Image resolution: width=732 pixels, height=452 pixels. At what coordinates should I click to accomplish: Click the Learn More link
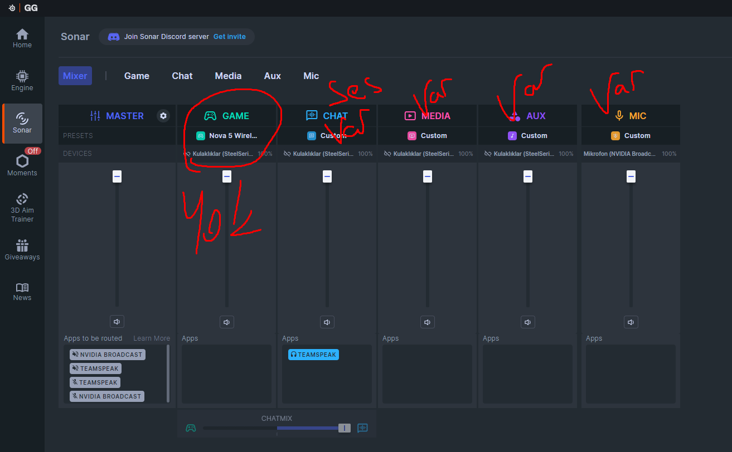point(152,338)
